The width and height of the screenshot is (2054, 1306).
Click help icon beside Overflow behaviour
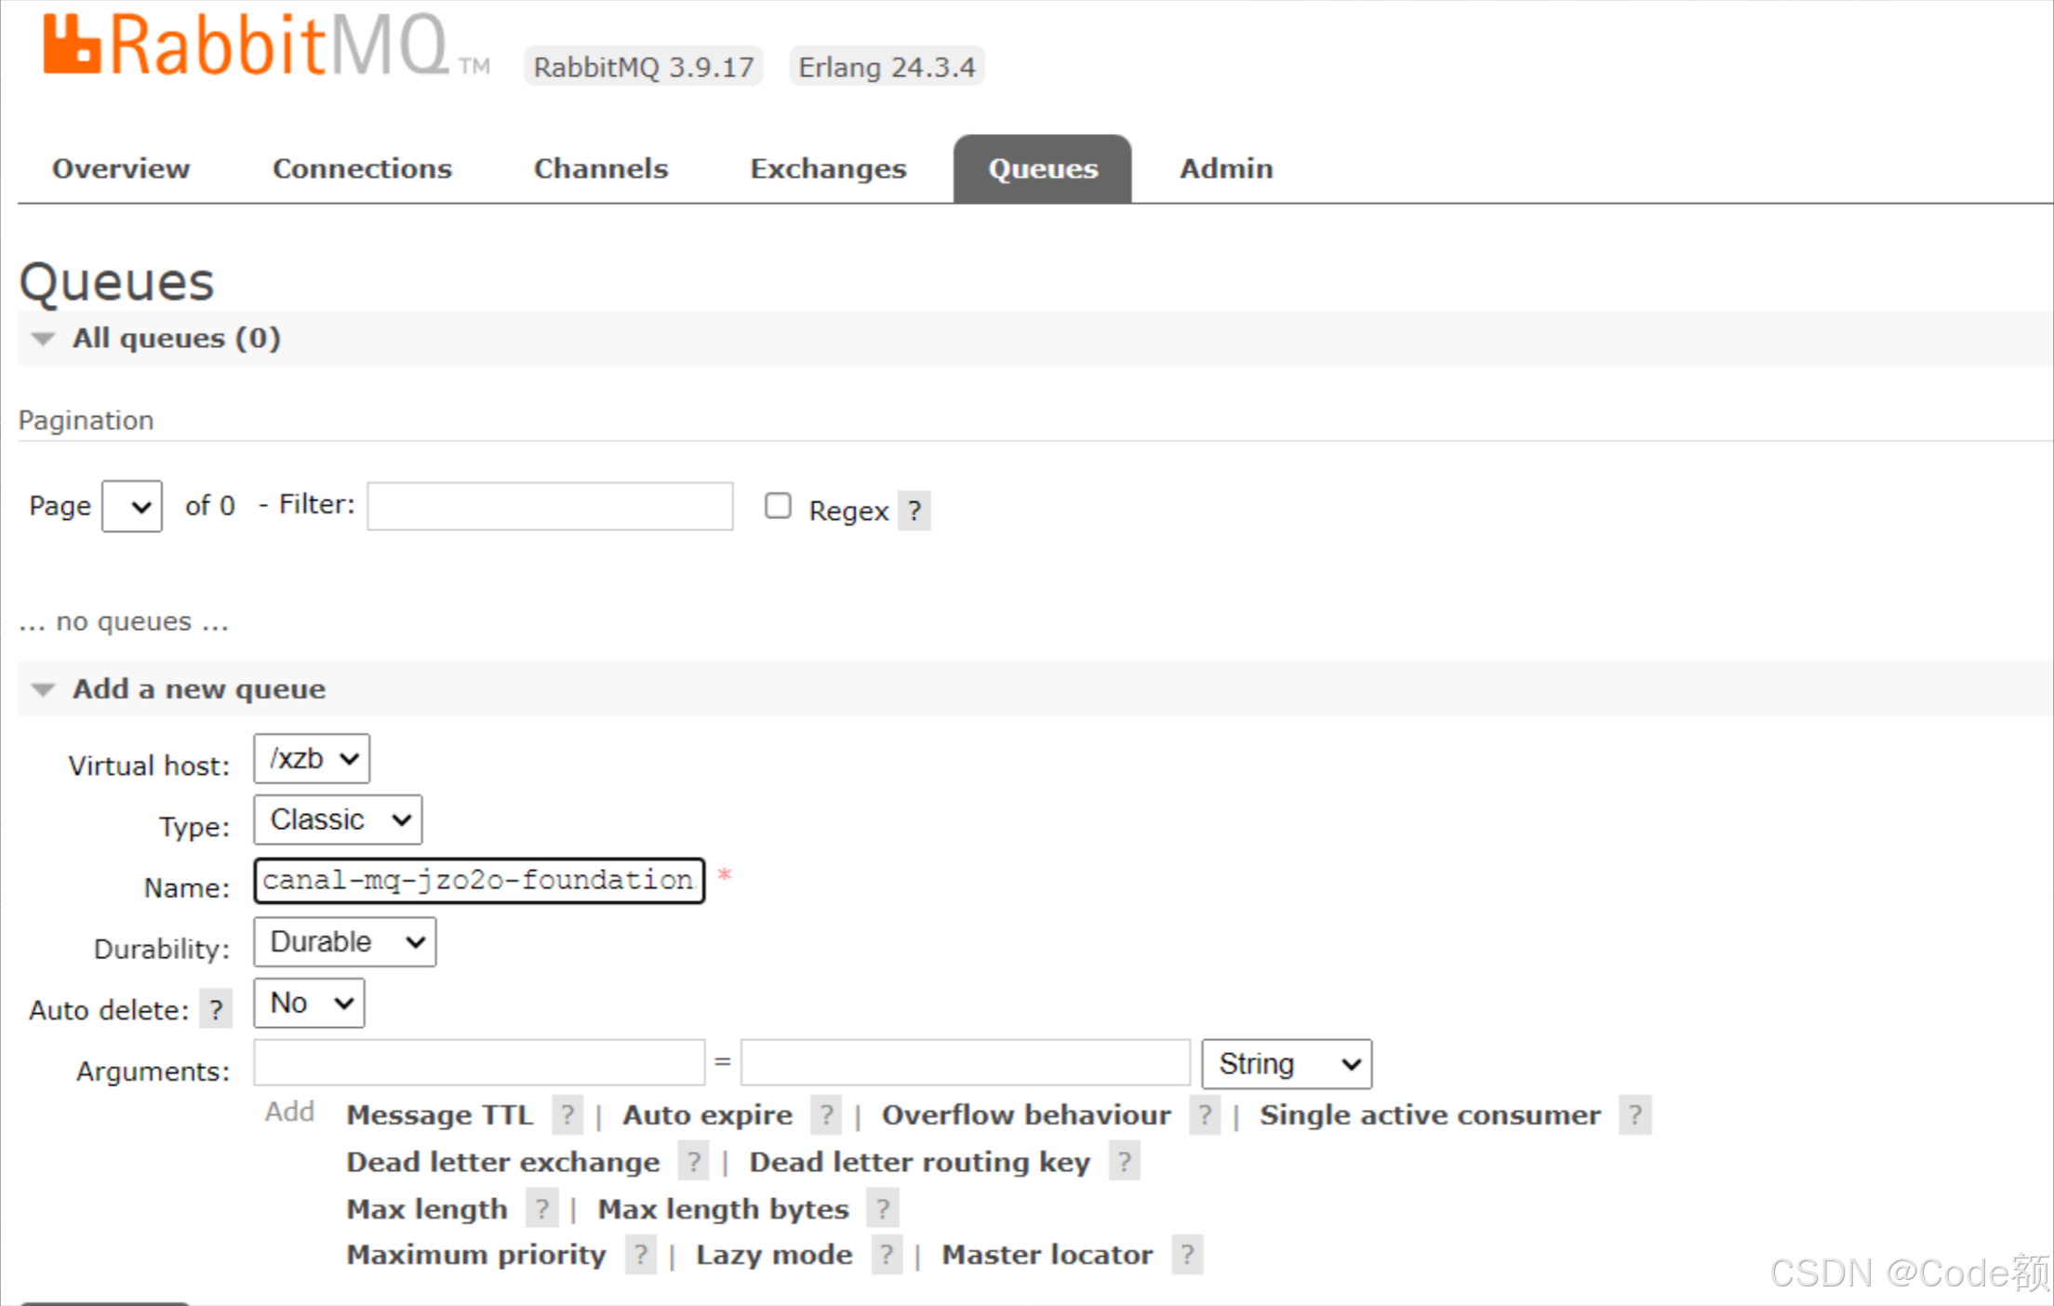1205,1114
